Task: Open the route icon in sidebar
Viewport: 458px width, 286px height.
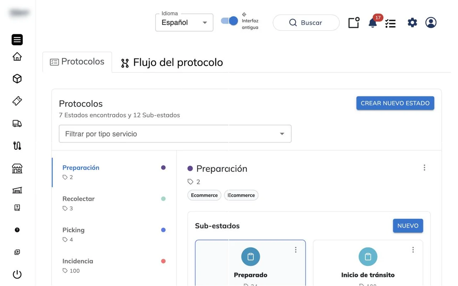Action: pos(17,146)
